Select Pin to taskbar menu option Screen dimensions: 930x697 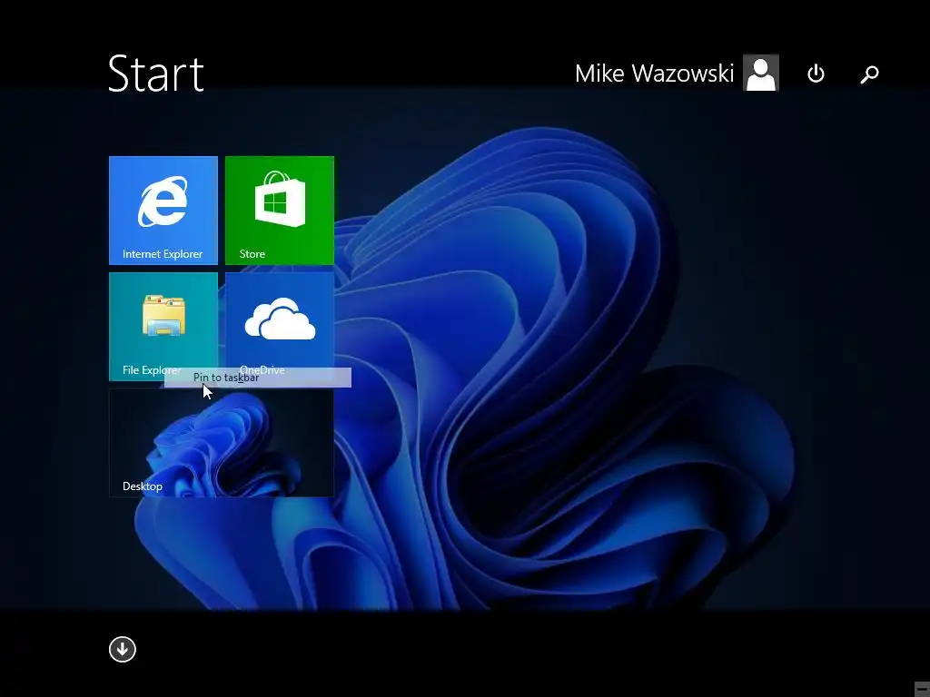tap(257, 378)
